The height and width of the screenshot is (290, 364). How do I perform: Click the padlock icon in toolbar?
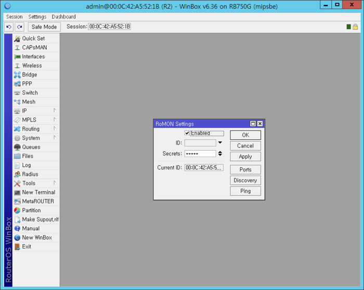click(355, 27)
